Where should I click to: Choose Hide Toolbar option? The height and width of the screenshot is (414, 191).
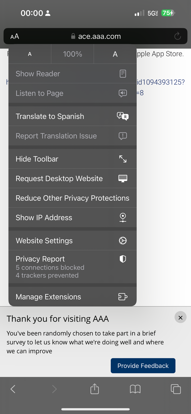click(73, 159)
